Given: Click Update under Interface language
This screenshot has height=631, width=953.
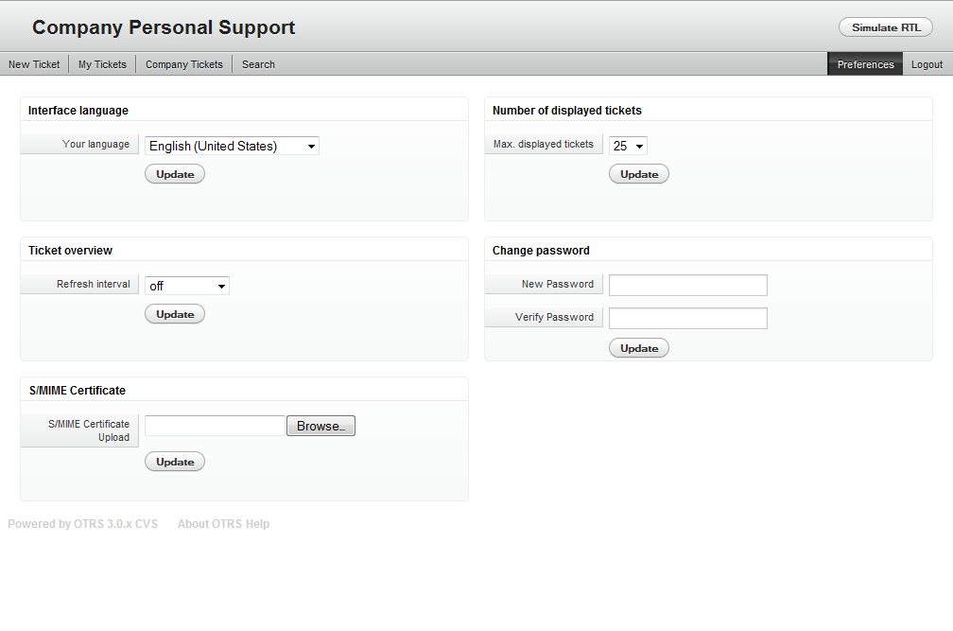Looking at the screenshot, I should coord(175,174).
